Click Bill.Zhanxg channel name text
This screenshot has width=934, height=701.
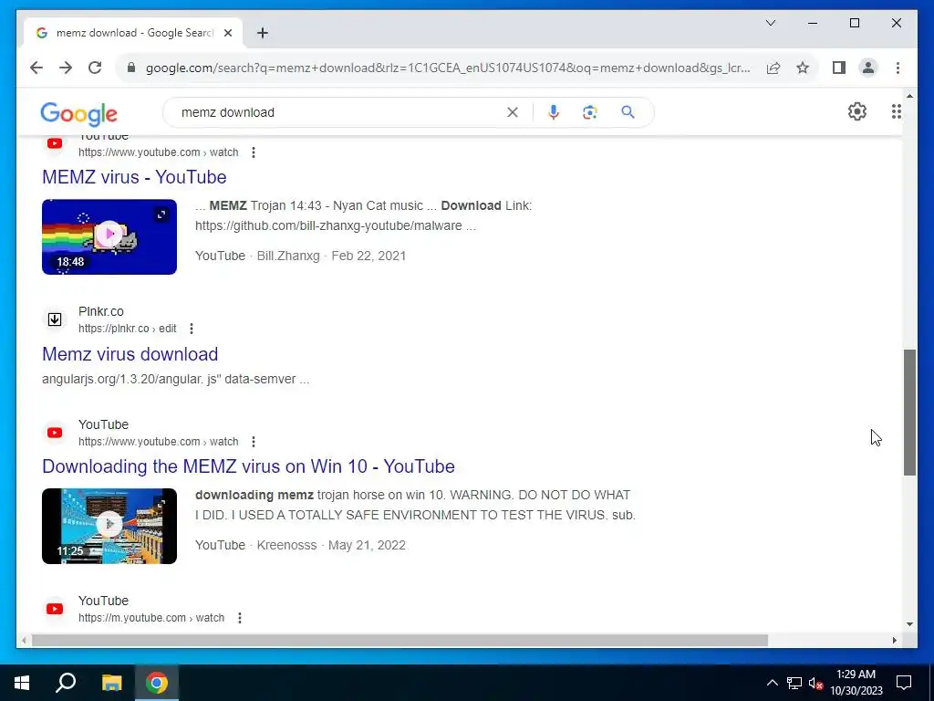288,256
